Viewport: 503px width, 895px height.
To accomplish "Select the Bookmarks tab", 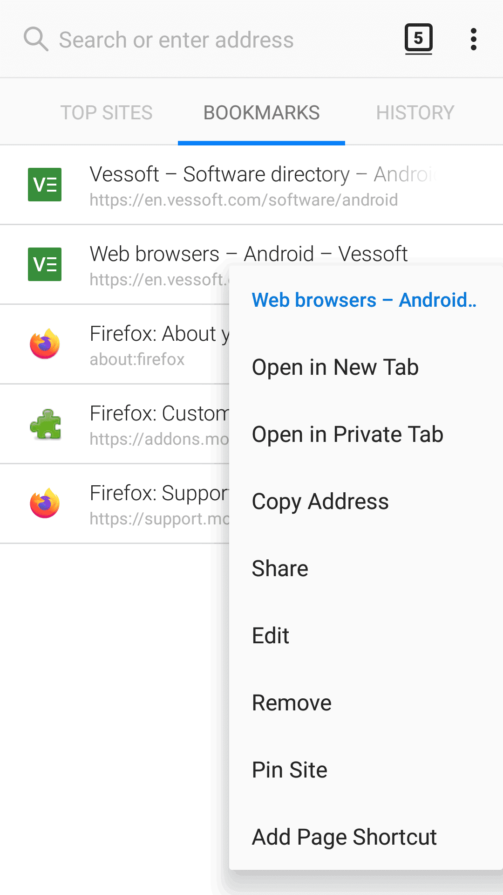I will [x=261, y=112].
